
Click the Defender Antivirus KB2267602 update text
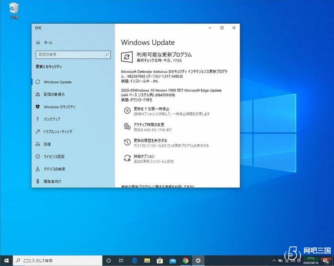click(x=174, y=74)
